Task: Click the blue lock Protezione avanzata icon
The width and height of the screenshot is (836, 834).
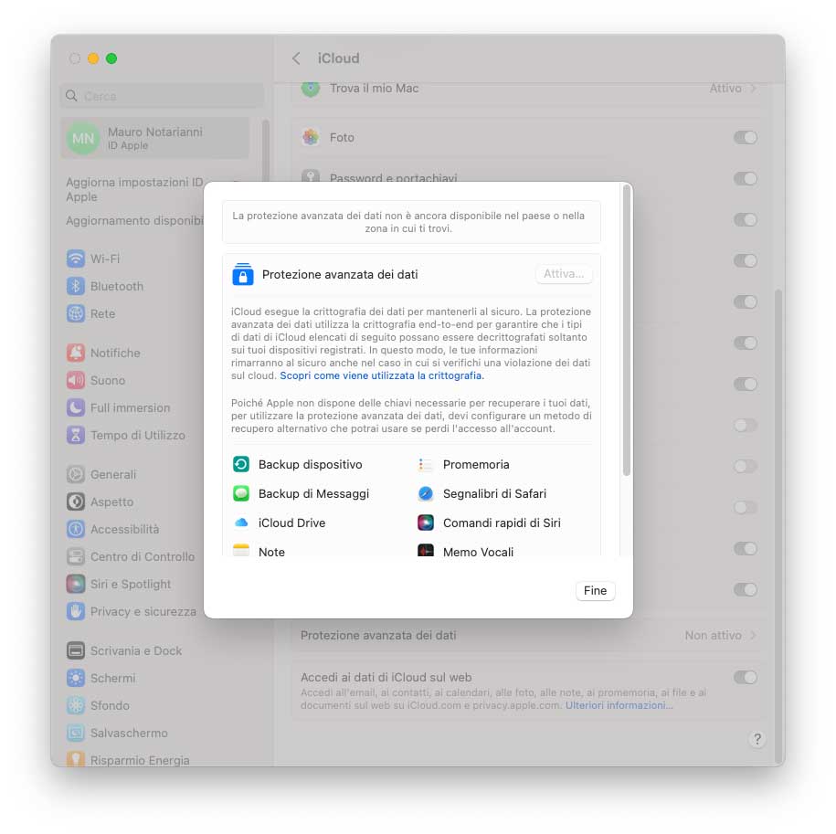Action: click(243, 274)
